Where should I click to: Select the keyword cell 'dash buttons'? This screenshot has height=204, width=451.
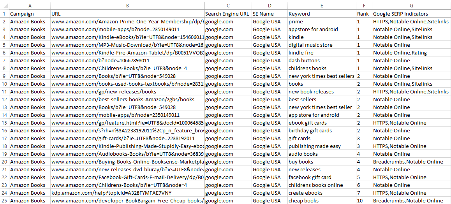coord(322,60)
